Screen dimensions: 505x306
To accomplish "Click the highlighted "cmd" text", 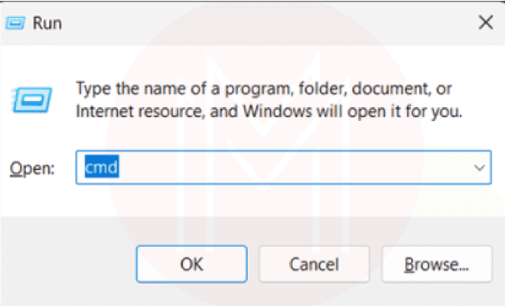I will [99, 168].
